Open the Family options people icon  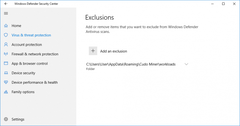point(6,92)
